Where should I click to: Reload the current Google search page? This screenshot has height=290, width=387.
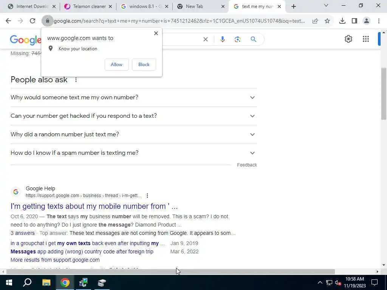pyautogui.click(x=33, y=21)
